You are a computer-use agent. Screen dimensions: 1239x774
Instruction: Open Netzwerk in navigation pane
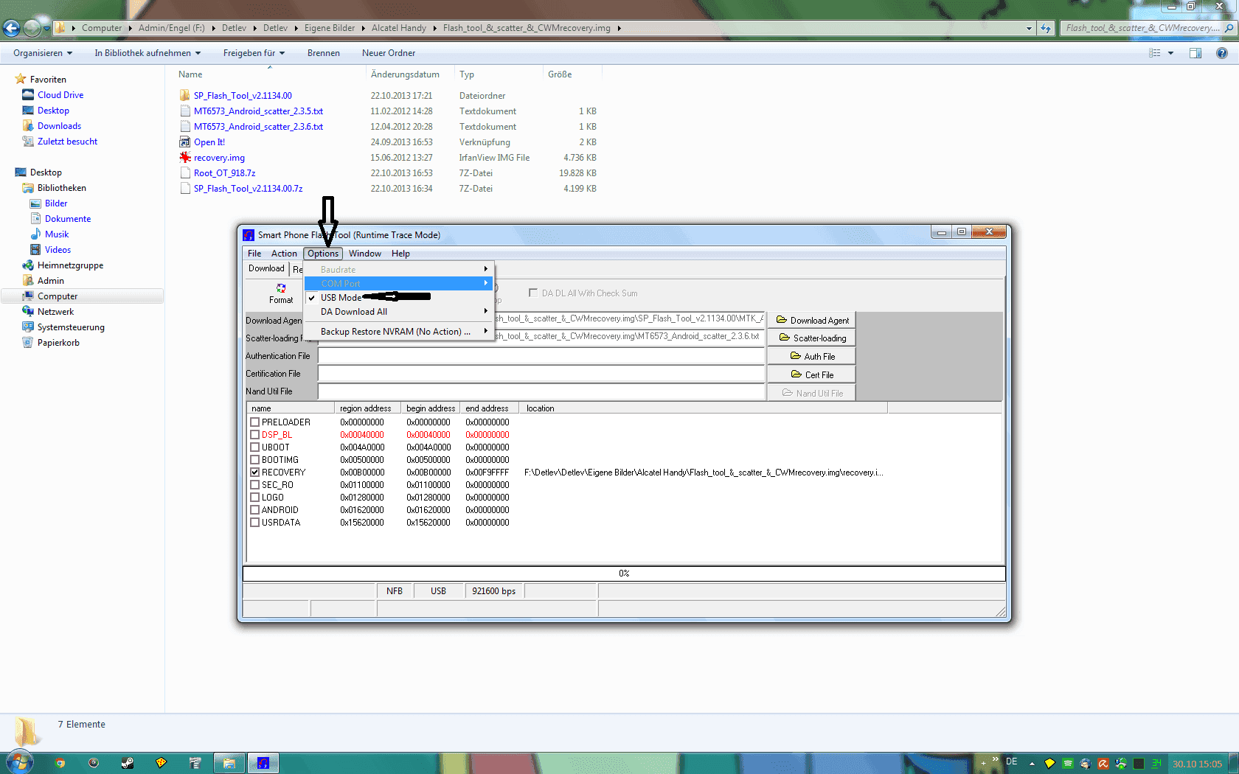(x=55, y=312)
